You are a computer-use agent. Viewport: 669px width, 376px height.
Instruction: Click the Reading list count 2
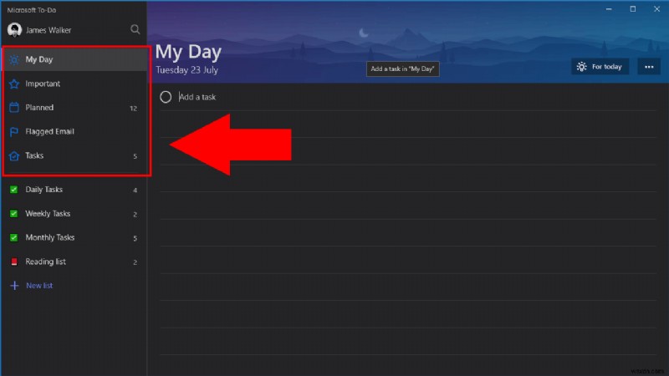135,262
